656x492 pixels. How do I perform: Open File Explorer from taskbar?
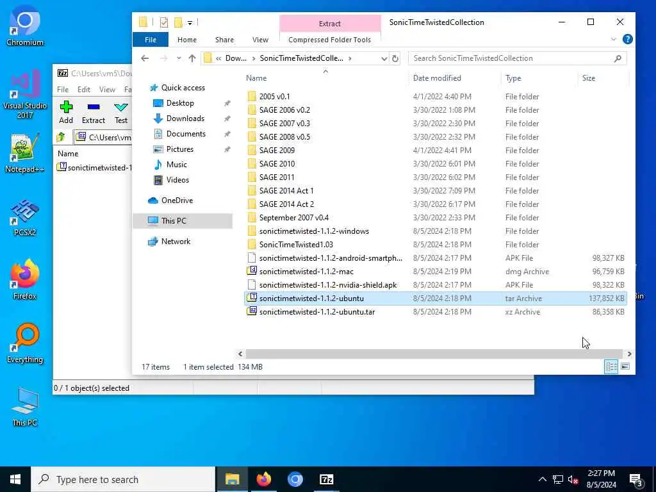[232, 479]
